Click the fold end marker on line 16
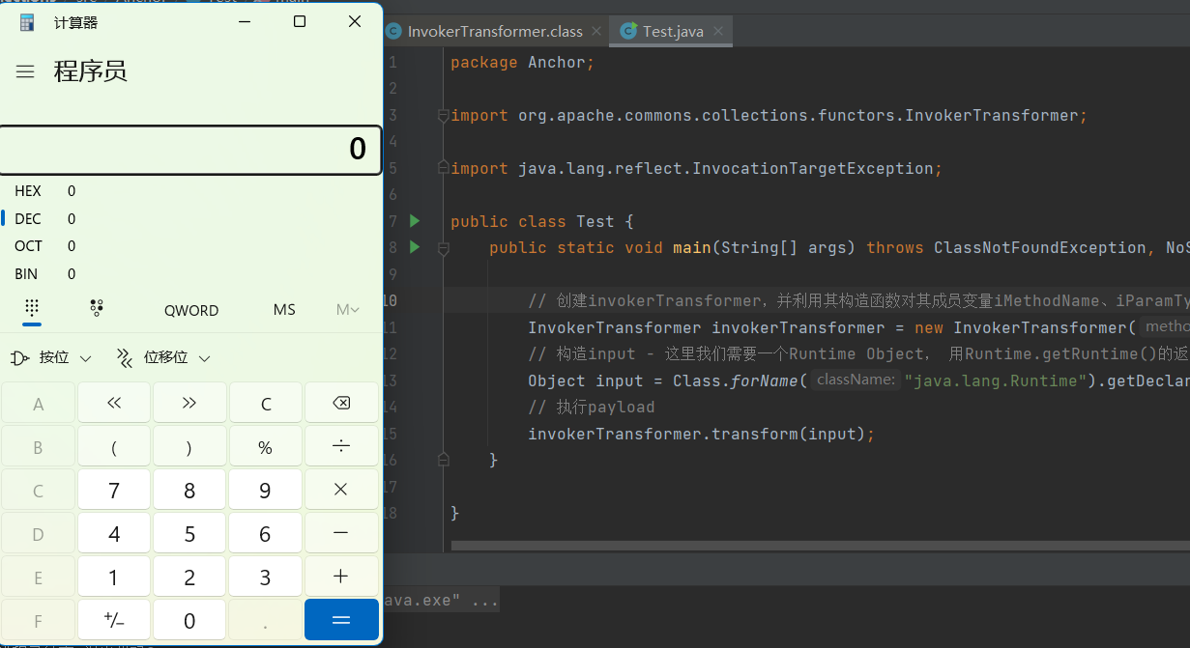 click(x=444, y=460)
